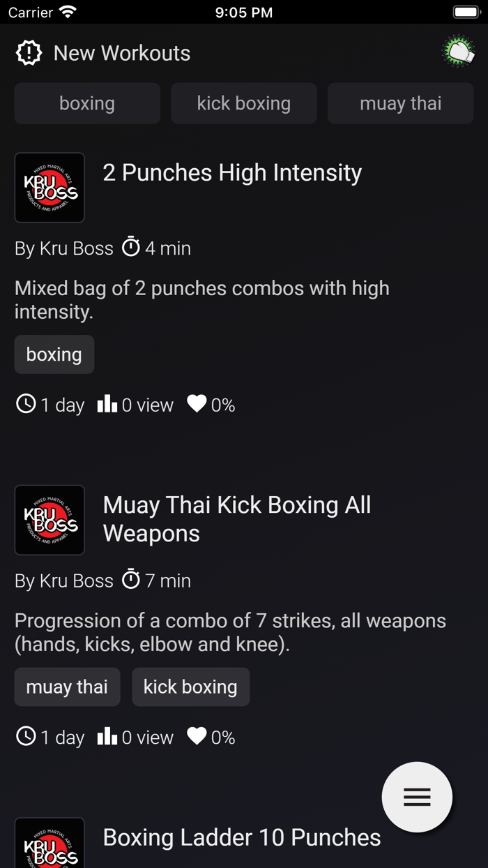Image resolution: width=488 pixels, height=868 pixels.
Task: Open Muay Thai Kick Boxing All Weapons
Action: pyautogui.click(x=237, y=518)
